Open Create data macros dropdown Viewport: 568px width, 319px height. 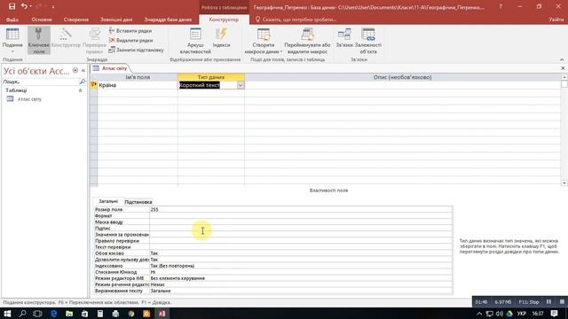coord(264,41)
